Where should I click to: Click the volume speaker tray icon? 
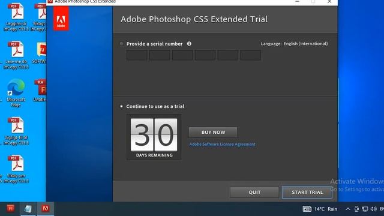[x=373, y=209]
